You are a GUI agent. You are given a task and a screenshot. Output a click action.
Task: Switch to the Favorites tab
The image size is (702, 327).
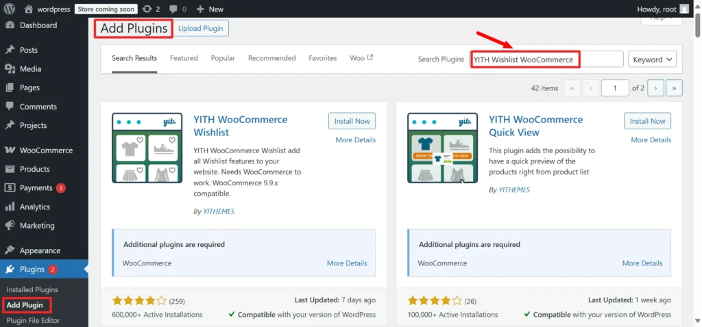point(323,58)
